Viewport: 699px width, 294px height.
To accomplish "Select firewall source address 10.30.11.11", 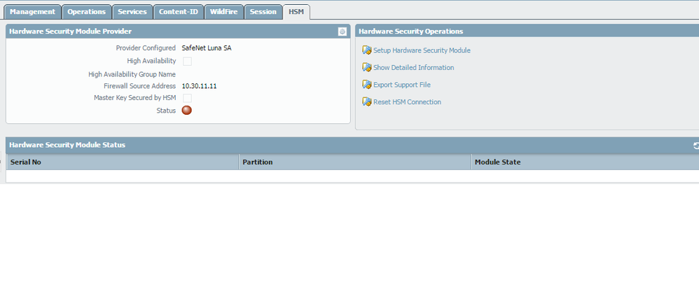I will [x=200, y=86].
